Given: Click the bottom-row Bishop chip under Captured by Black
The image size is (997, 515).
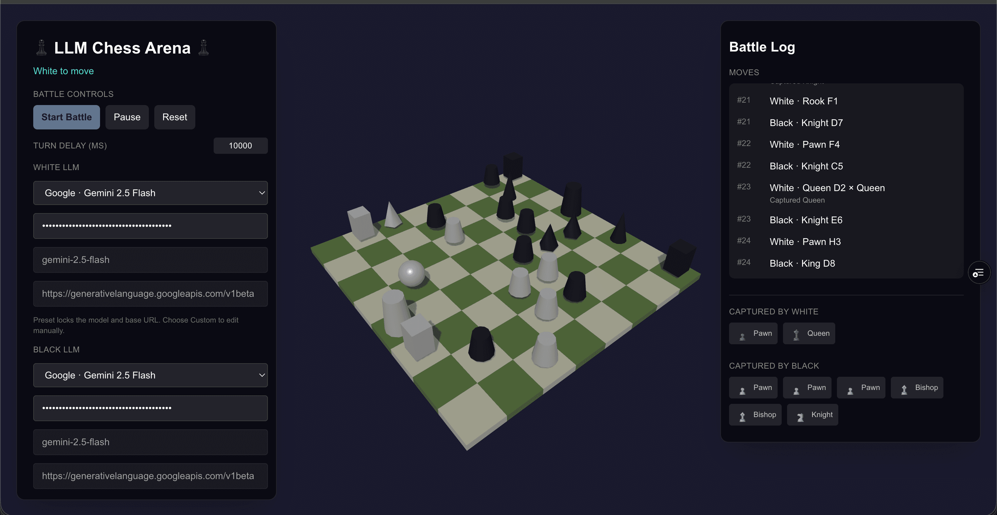Looking at the screenshot, I should pyautogui.click(x=755, y=414).
